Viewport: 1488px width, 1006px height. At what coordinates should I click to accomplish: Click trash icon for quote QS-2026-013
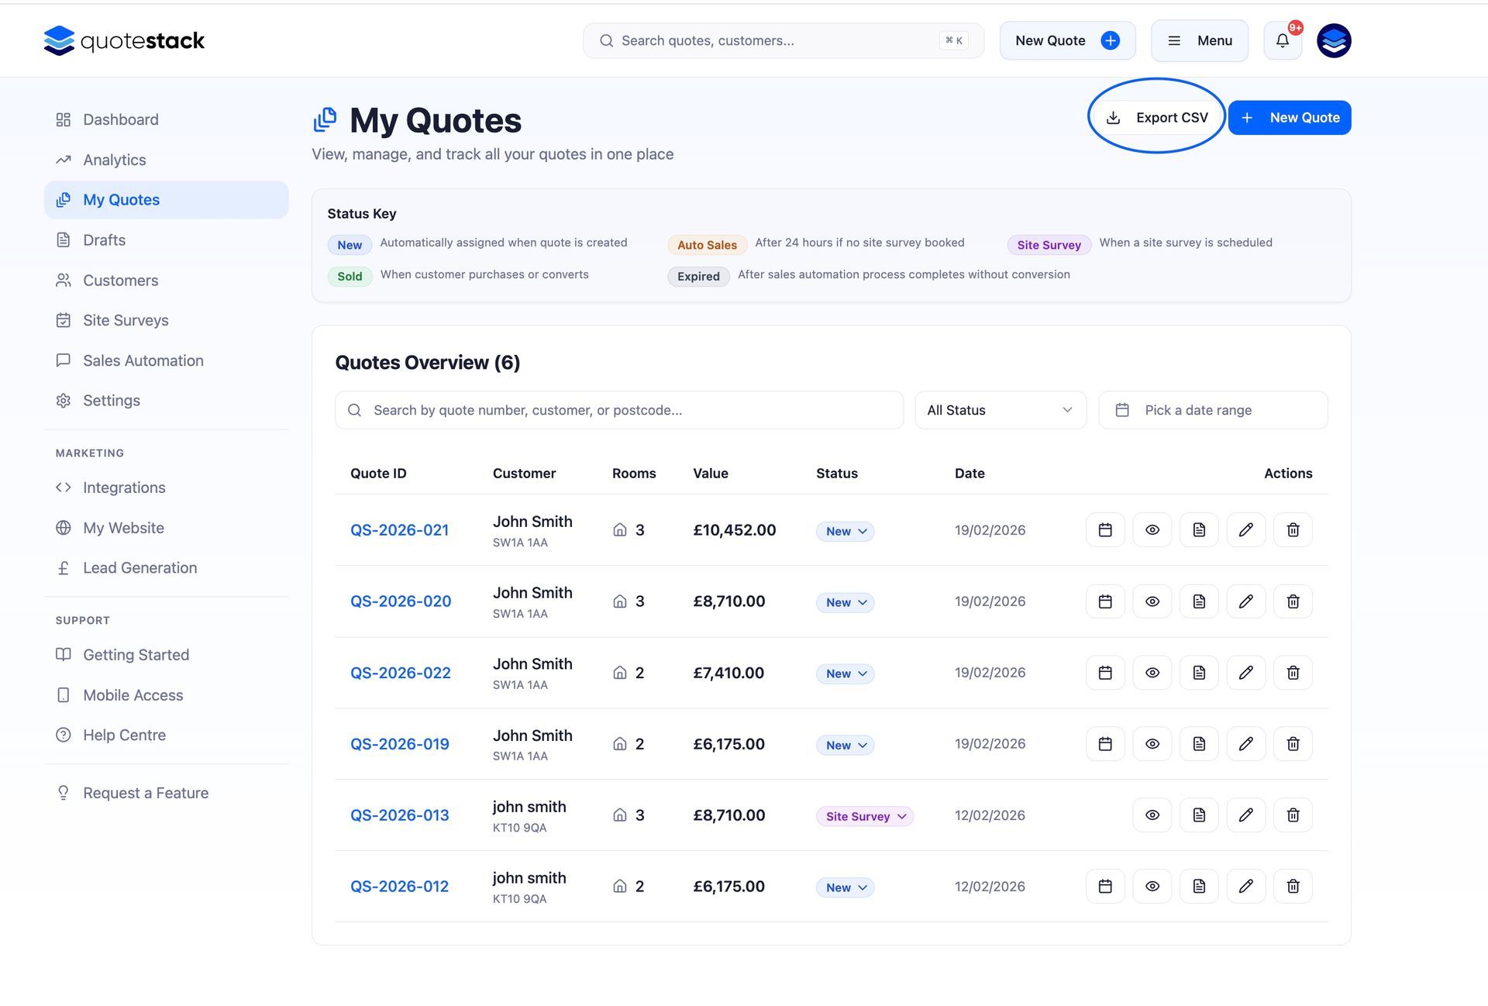(x=1292, y=815)
